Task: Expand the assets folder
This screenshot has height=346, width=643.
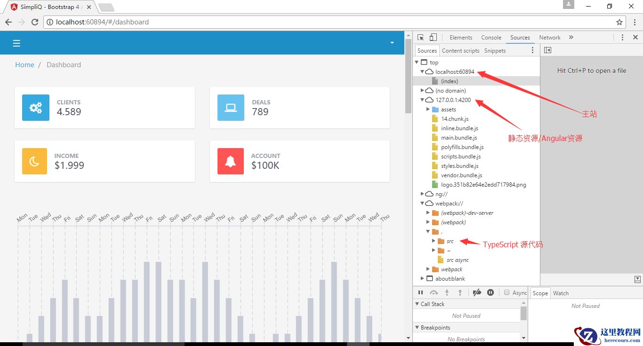Action: (428, 109)
